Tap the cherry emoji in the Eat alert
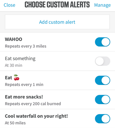The image size is (115, 128). coord(16,78)
